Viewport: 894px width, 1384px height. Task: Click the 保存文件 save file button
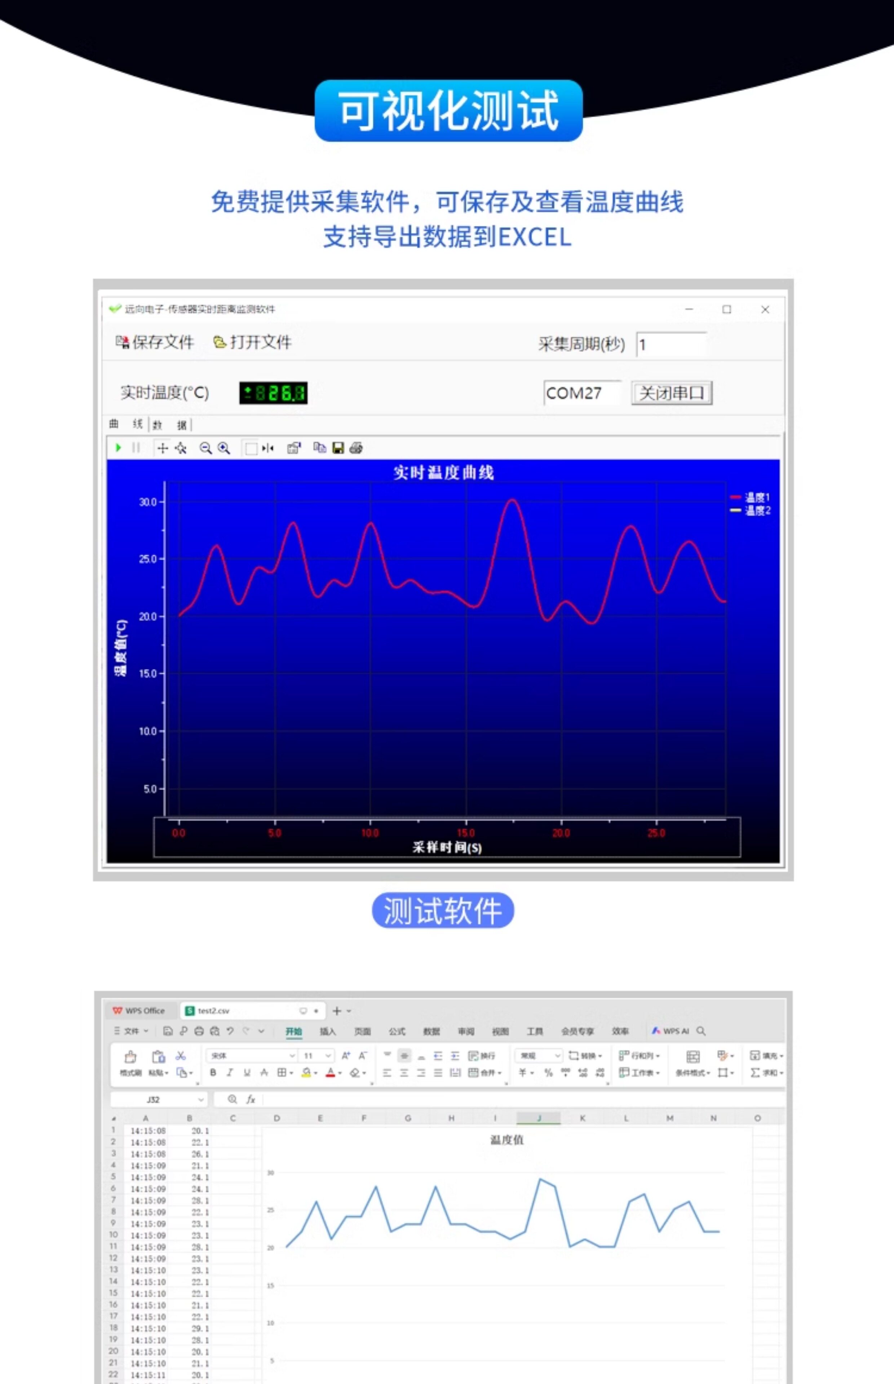[x=154, y=342]
